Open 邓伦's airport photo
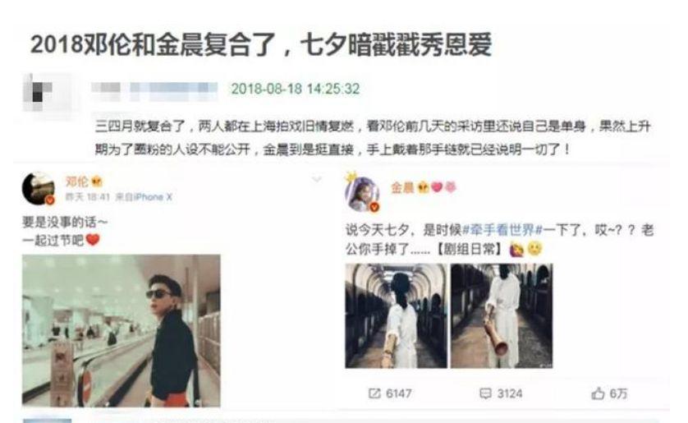This screenshot has height=423, width=688. coord(122,331)
